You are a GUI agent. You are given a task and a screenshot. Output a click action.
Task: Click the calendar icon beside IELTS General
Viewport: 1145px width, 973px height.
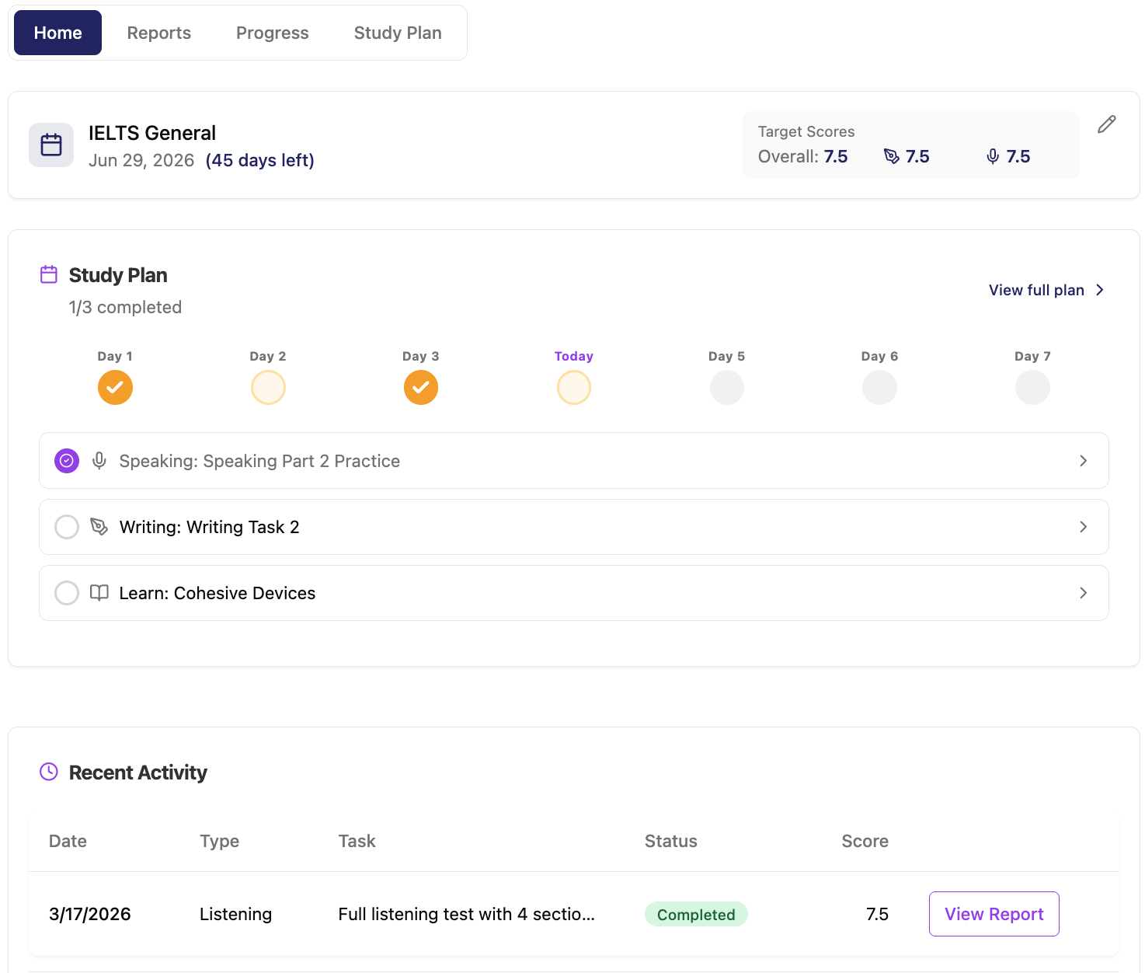coord(51,145)
